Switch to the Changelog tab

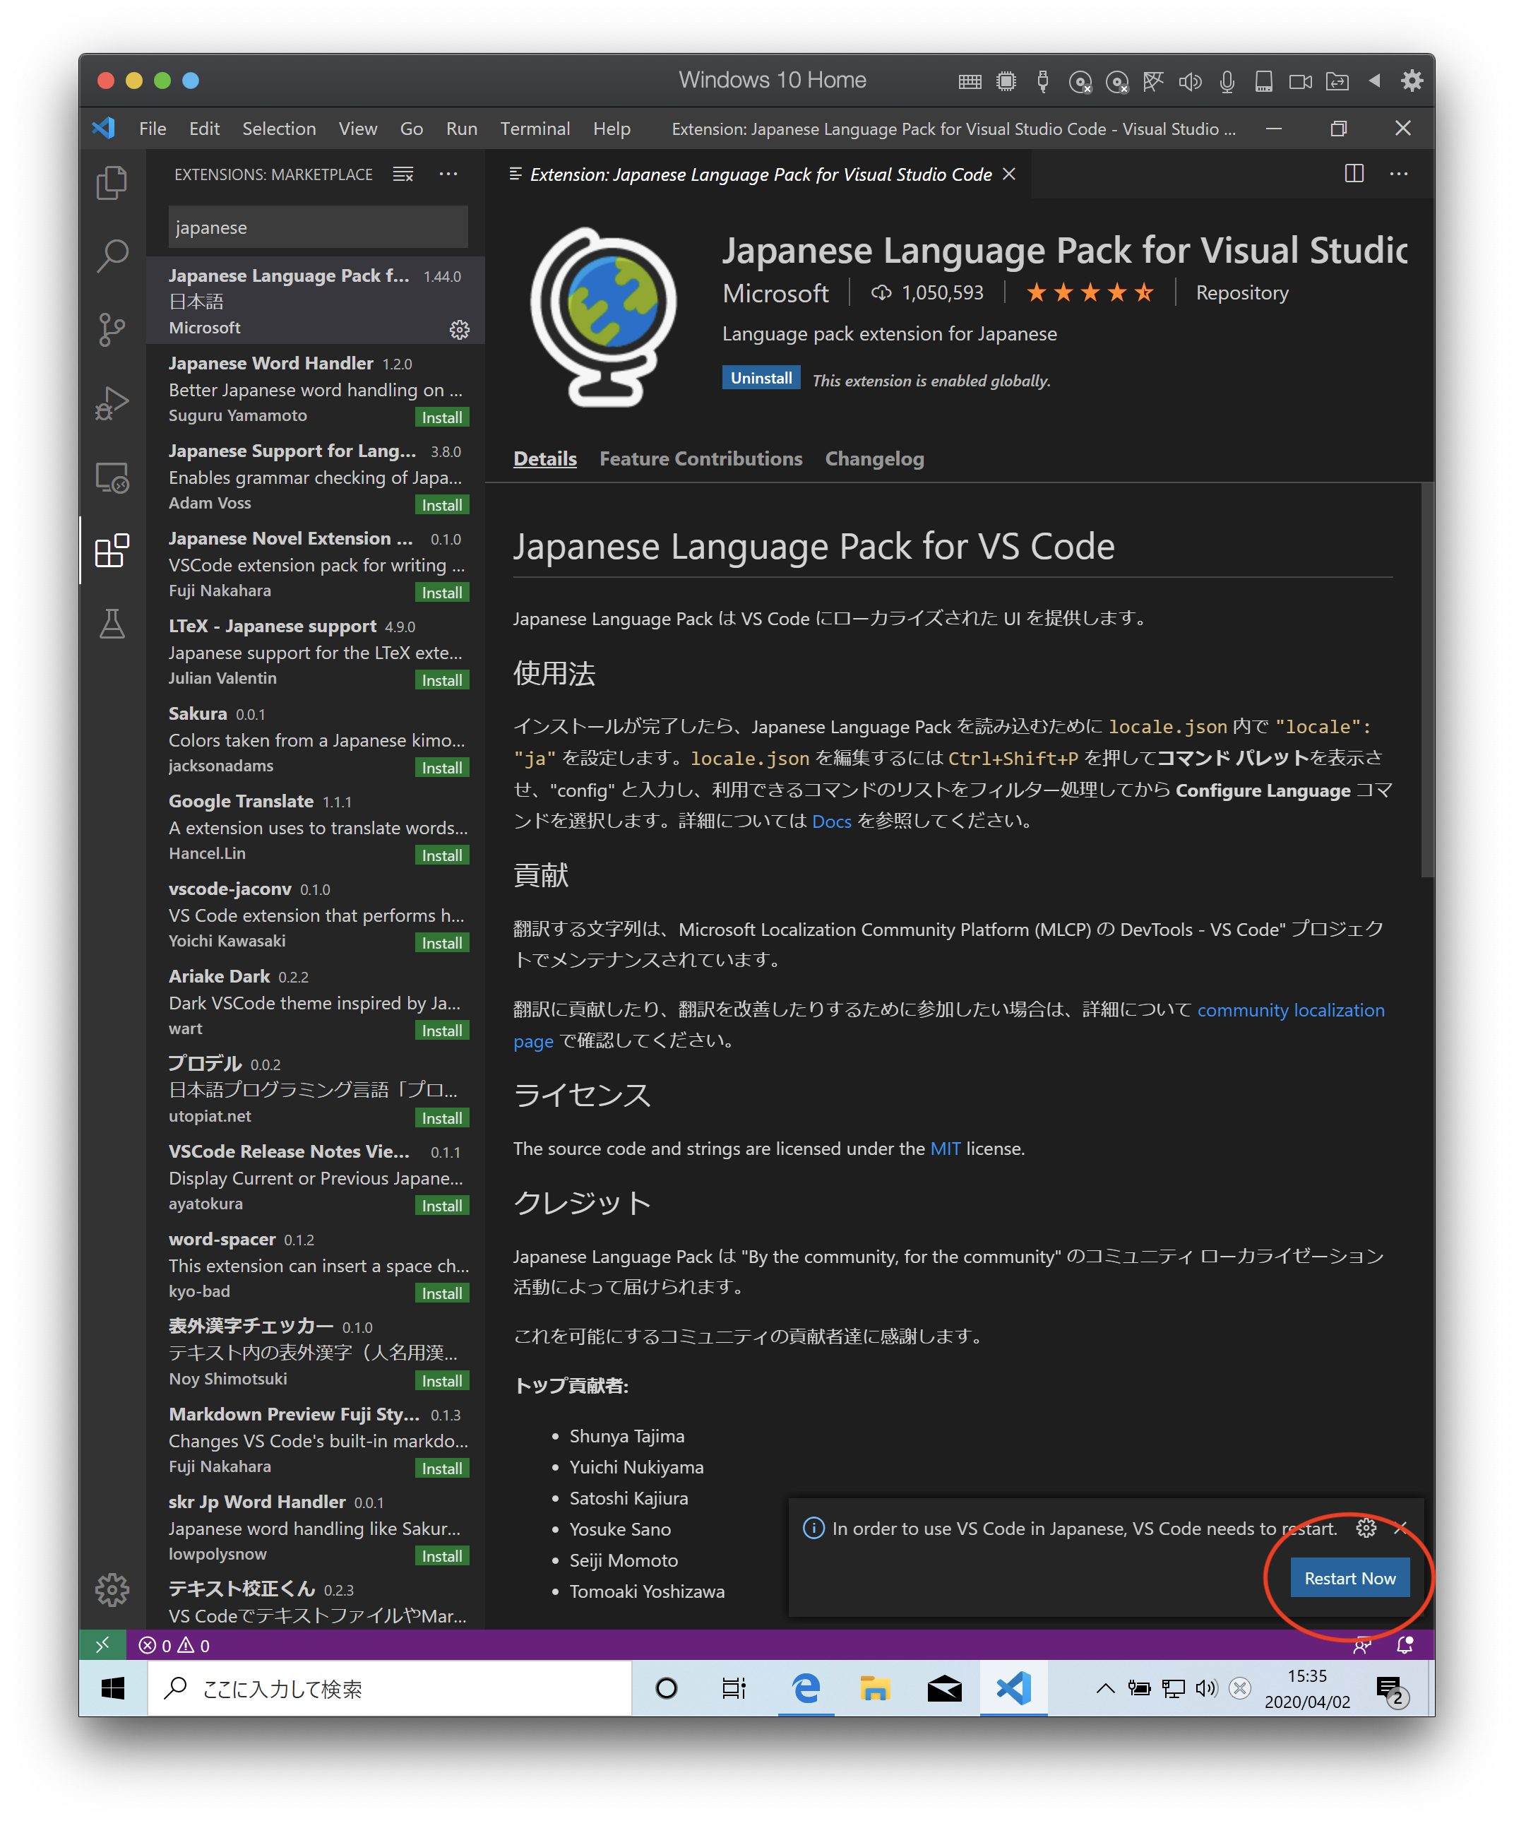[x=874, y=458]
